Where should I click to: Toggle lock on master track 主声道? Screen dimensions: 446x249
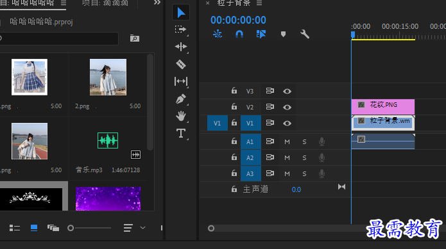click(x=234, y=189)
